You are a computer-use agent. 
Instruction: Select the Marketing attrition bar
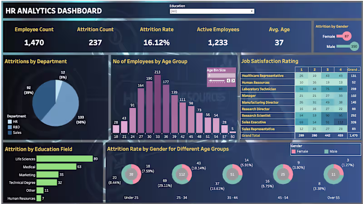48,174
